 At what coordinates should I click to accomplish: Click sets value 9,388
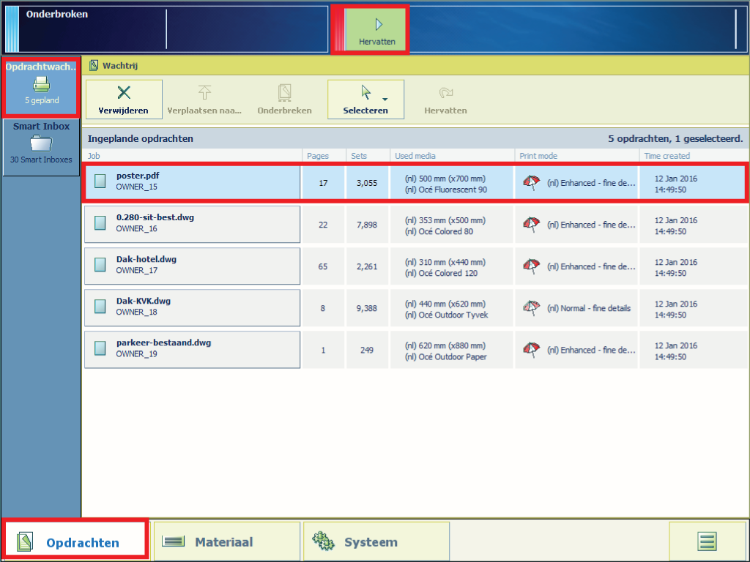pos(367,308)
